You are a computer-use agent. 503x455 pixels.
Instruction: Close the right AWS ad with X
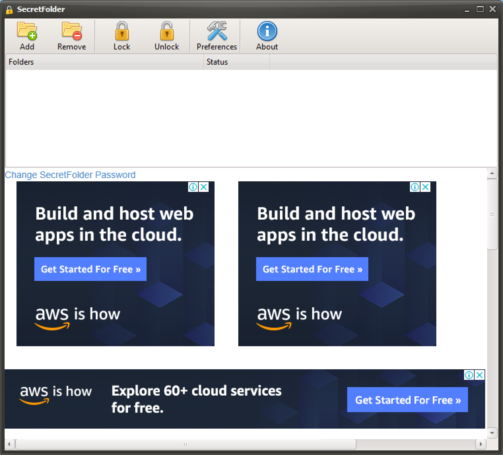click(x=426, y=187)
